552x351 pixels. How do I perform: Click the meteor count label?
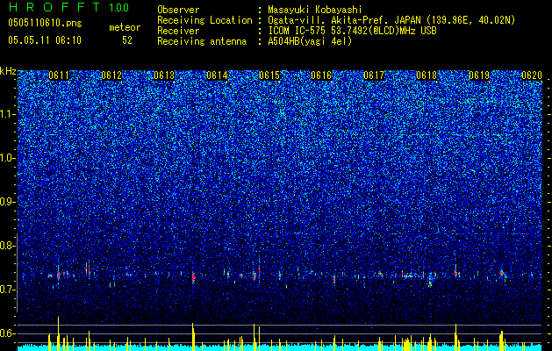pos(125,27)
